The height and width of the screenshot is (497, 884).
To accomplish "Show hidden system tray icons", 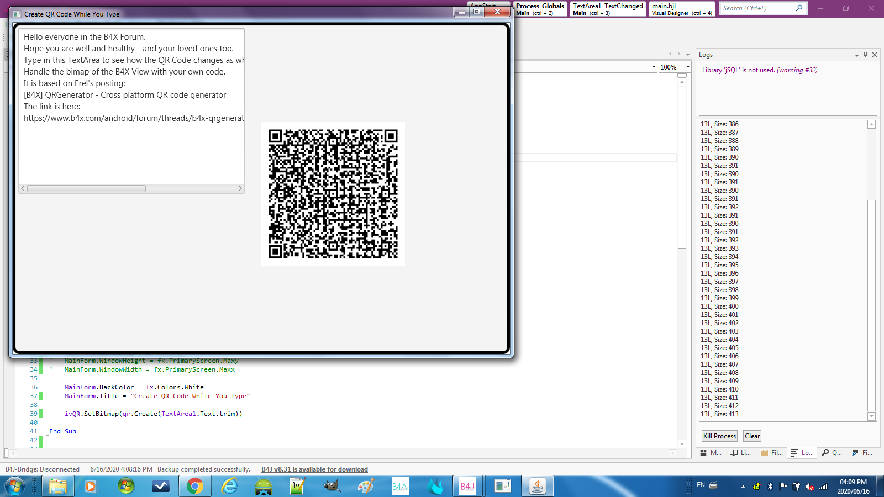I will tap(743, 487).
